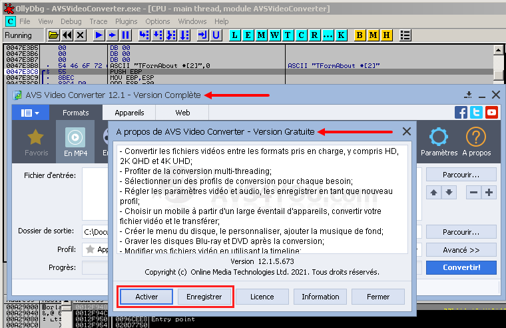Image resolution: width=506 pixels, height=328 pixels.
Task: Open Paramètres gear icon
Action: tap(439, 142)
